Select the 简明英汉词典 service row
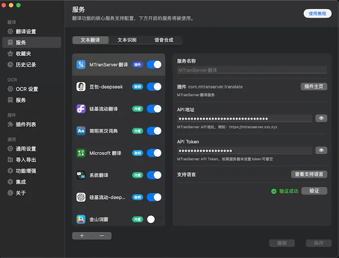This screenshot has width=339, height=258. click(119, 131)
